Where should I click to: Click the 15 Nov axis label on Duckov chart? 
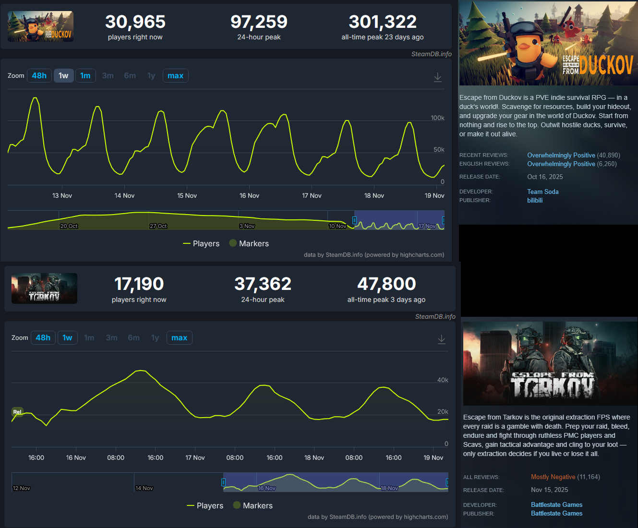coord(187,196)
